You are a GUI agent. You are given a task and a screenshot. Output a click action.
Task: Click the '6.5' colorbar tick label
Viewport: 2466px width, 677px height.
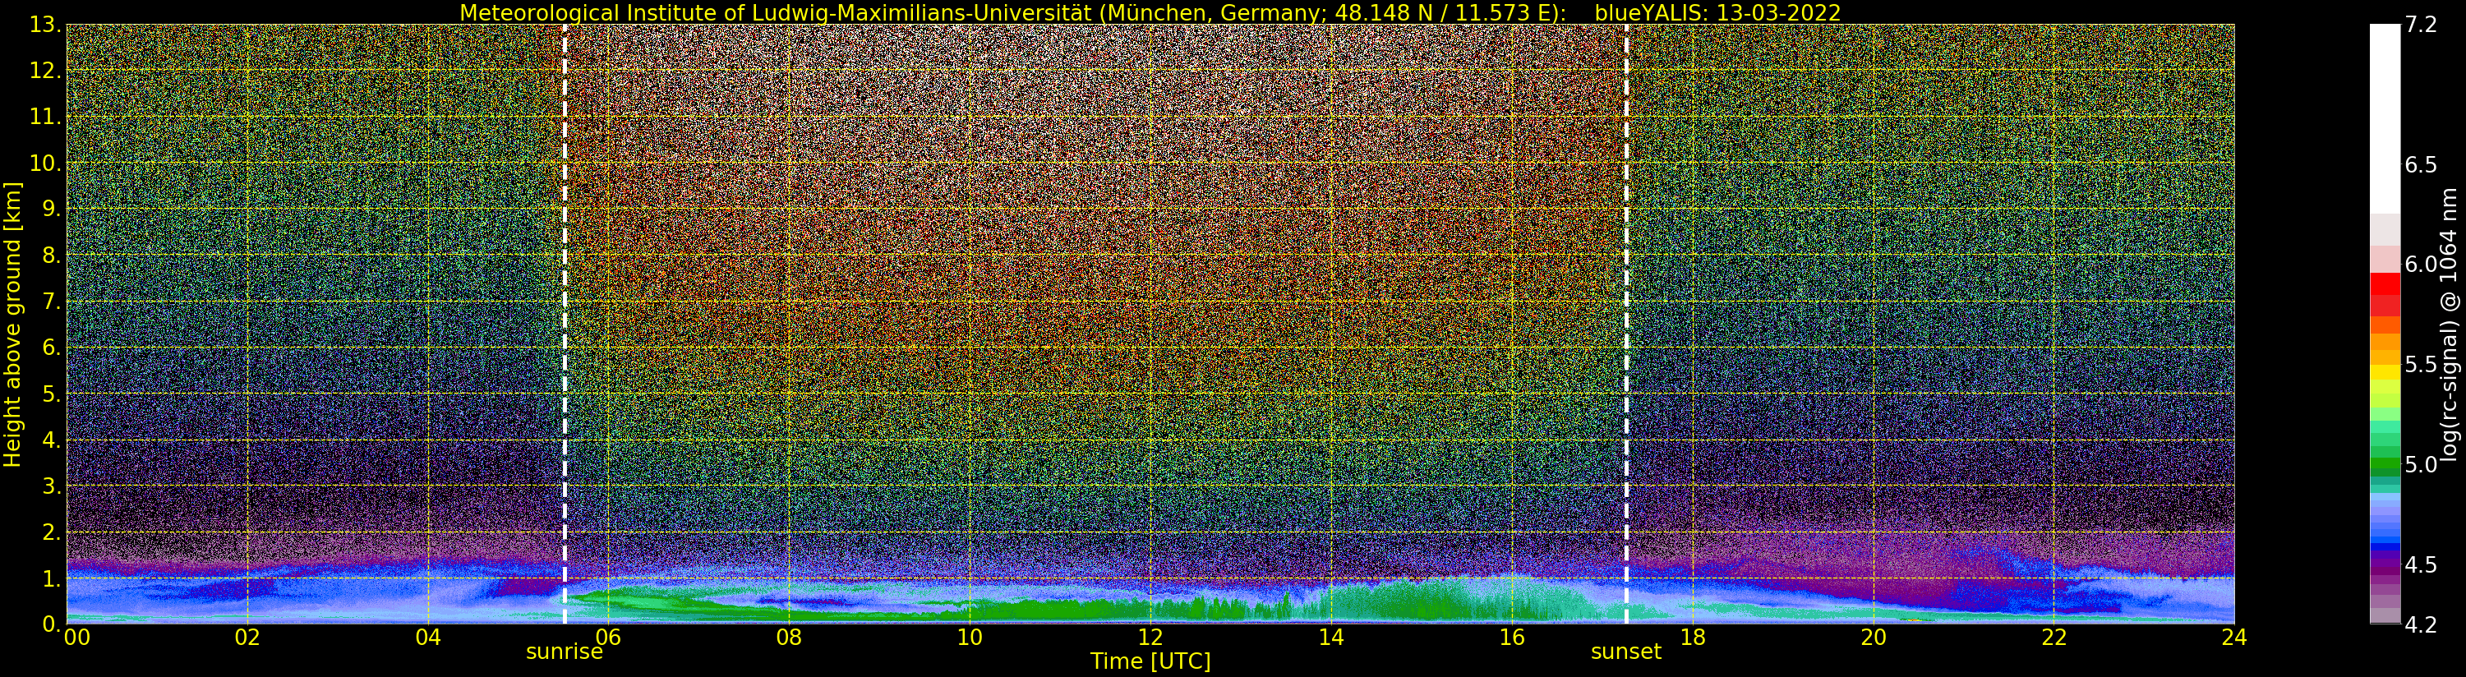coord(2421,164)
